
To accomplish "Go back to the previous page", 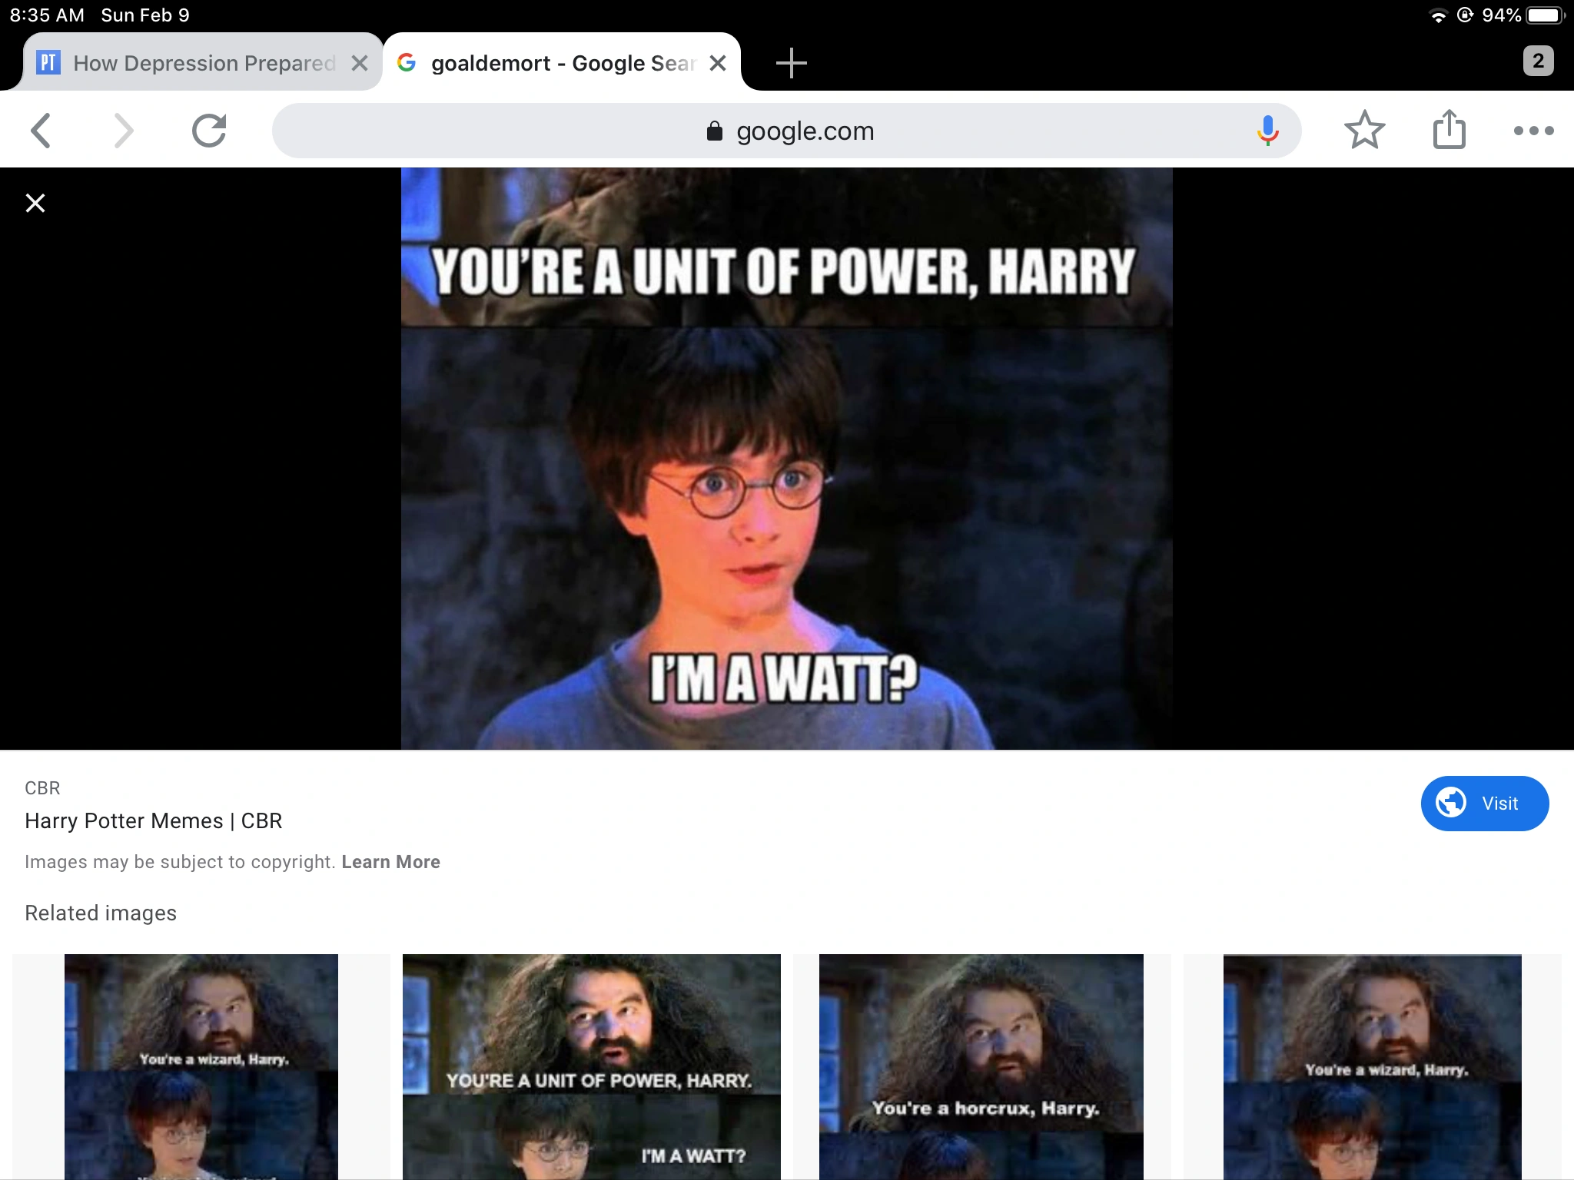I will tap(42, 131).
